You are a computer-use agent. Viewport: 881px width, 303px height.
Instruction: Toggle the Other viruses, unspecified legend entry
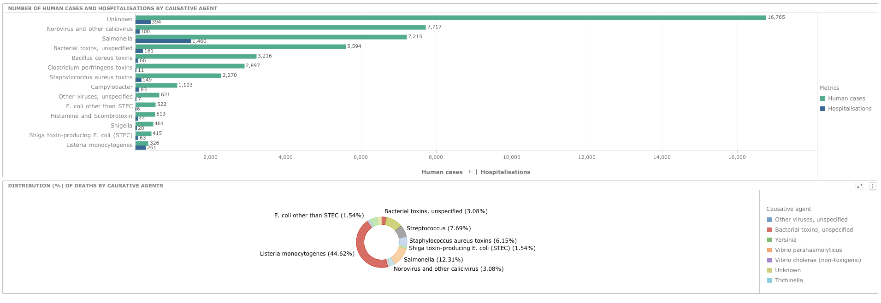pos(811,220)
